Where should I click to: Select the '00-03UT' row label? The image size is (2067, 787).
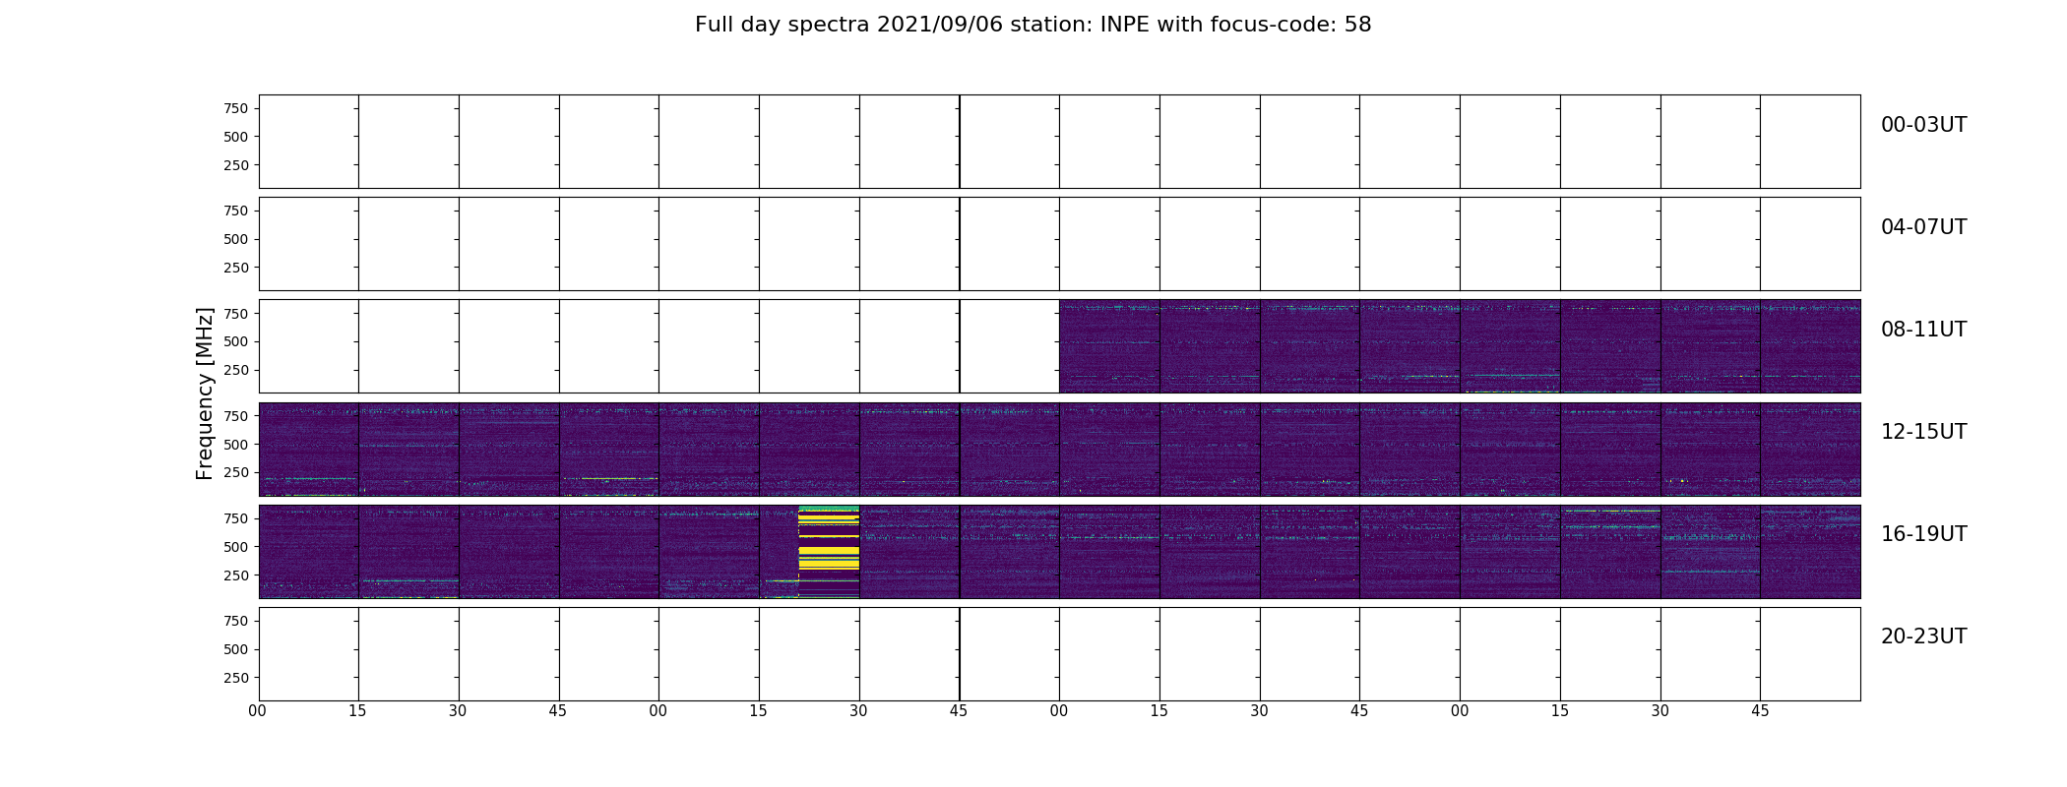pyautogui.click(x=1923, y=125)
